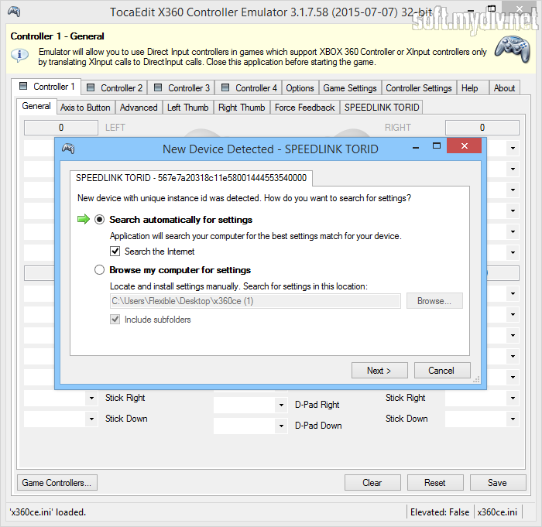Click the x360ce.ini status bar entry
This screenshot has width=542, height=527.
click(x=497, y=512)
